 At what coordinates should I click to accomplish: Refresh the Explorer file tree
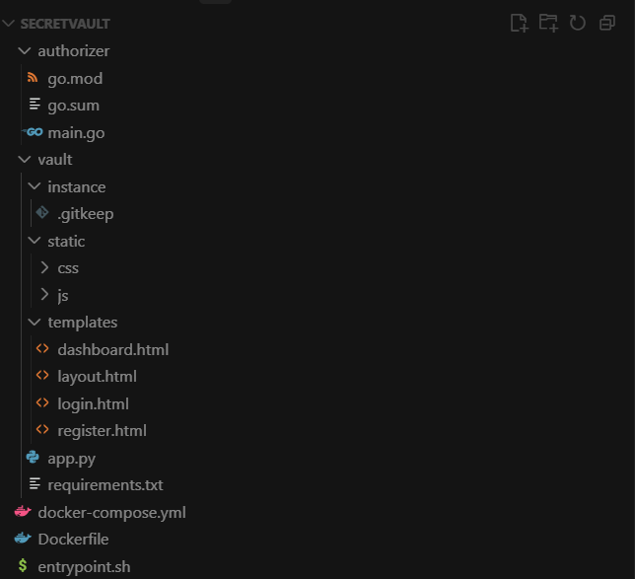tap(578, 23)
